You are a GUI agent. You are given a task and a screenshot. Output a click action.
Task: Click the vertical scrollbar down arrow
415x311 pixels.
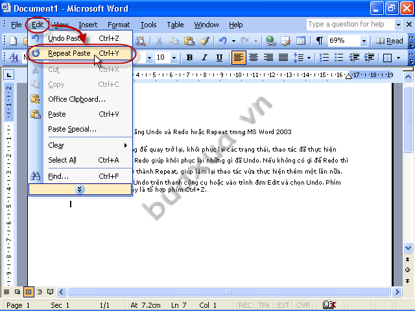tap(408, 248)
